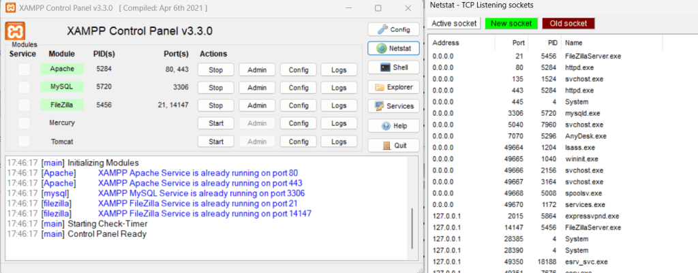Open Config with the wrench icon button
The height and width of the screenshot is (273, 698).
pyautogui.click(x=393, y=29)
